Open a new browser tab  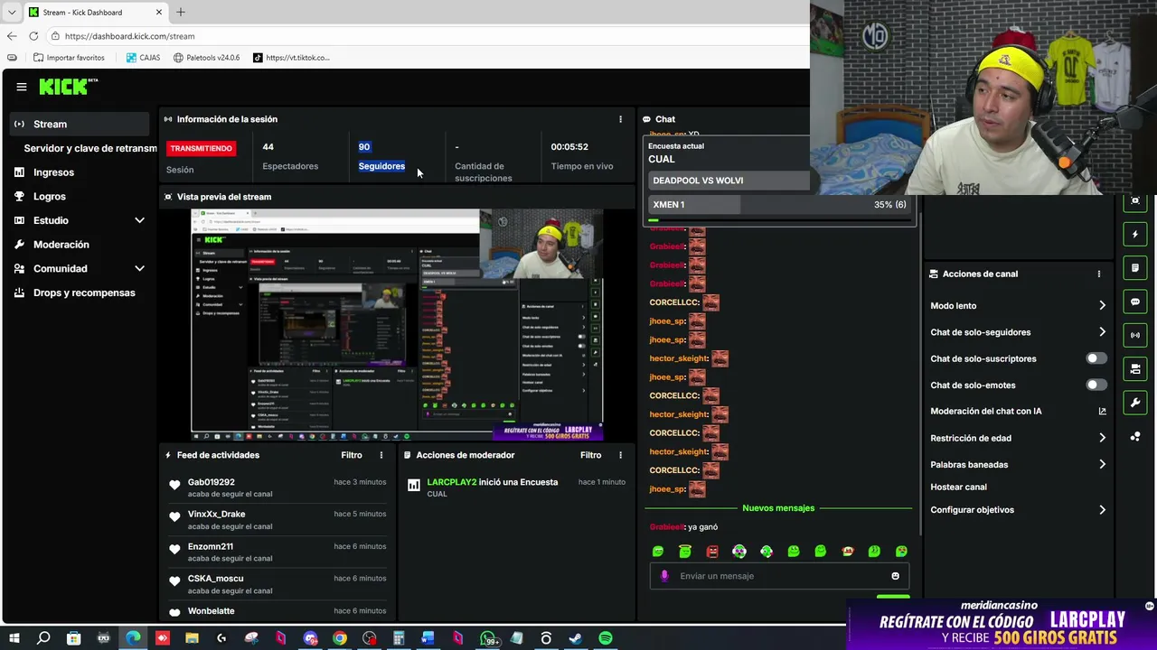point(181,12)
